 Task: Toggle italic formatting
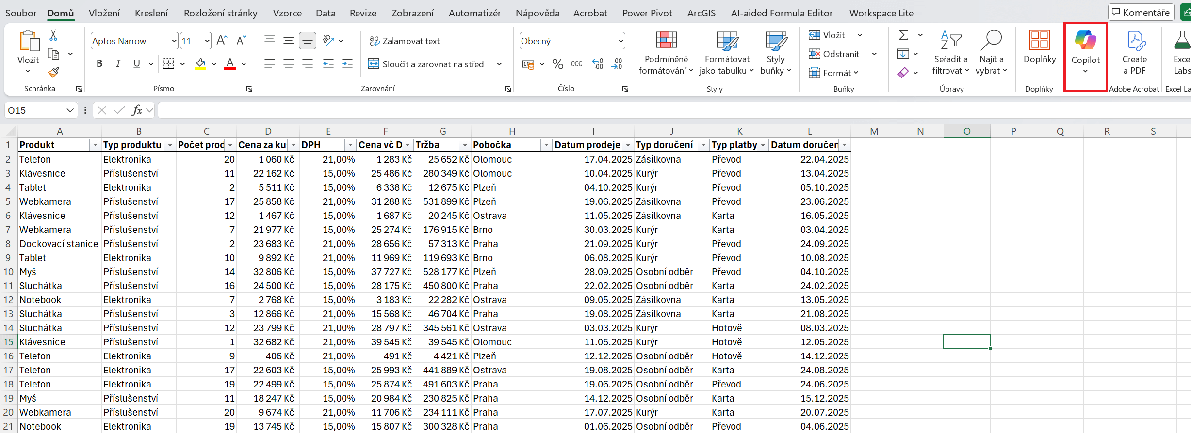tap(118, 64)
